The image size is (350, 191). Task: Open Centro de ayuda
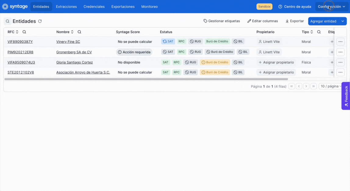coord(295,6)
